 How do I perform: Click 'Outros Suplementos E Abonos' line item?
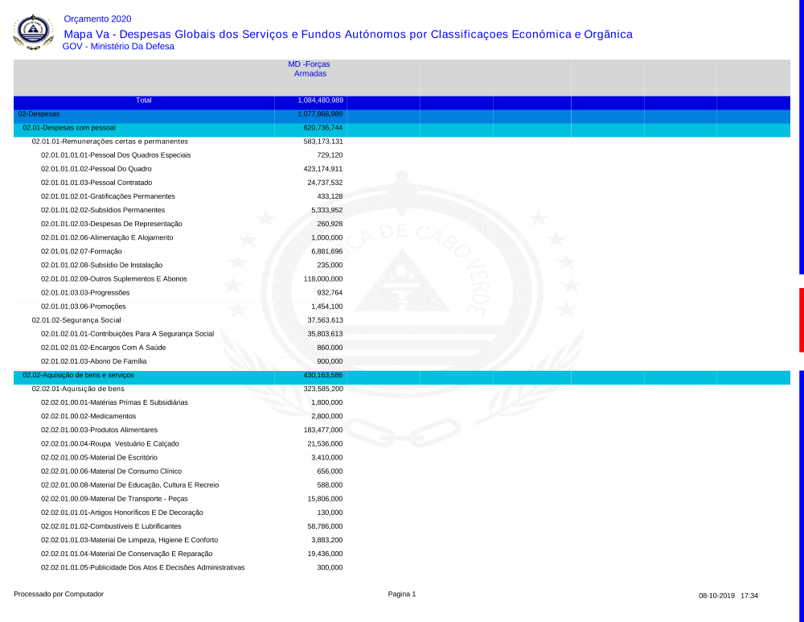114,278
